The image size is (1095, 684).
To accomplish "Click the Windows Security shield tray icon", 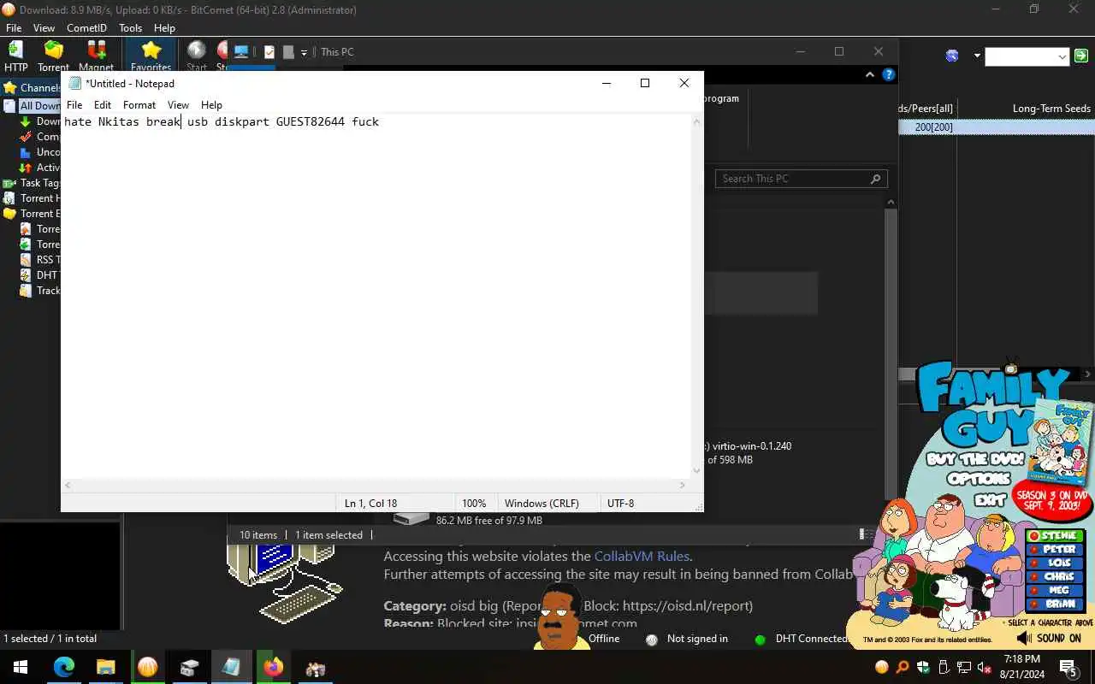I will pos(923,668).
